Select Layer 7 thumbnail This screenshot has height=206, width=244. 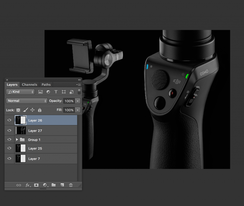tap(21, 158)
